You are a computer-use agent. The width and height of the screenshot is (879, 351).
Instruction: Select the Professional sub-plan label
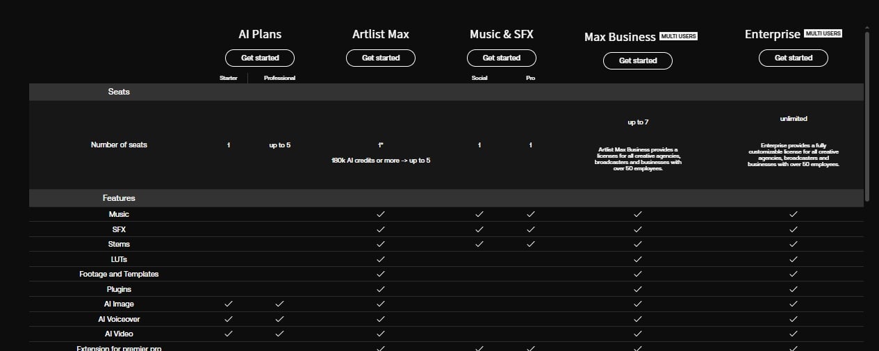click(x=279, y=78)
